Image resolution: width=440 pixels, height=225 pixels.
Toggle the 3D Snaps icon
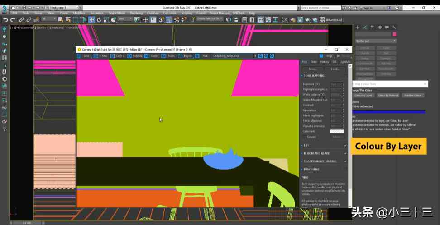click(x=161, y=20)
